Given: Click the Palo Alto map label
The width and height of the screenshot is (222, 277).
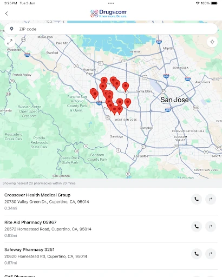Looking at the screenshot, I should coord(62,43).
